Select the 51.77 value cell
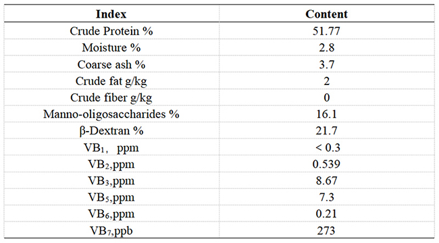This screenshot has height=243, width=439. pos(326,31)
